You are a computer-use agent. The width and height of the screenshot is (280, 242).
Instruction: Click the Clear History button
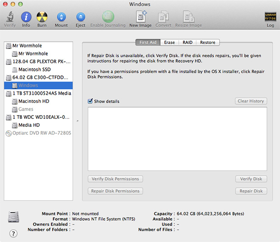pyautogui.click(x=251, y=101)
